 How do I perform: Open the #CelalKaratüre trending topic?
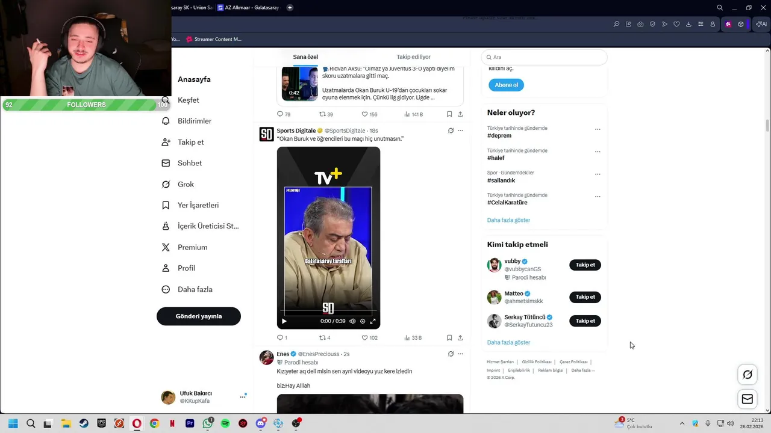(507, 203)
